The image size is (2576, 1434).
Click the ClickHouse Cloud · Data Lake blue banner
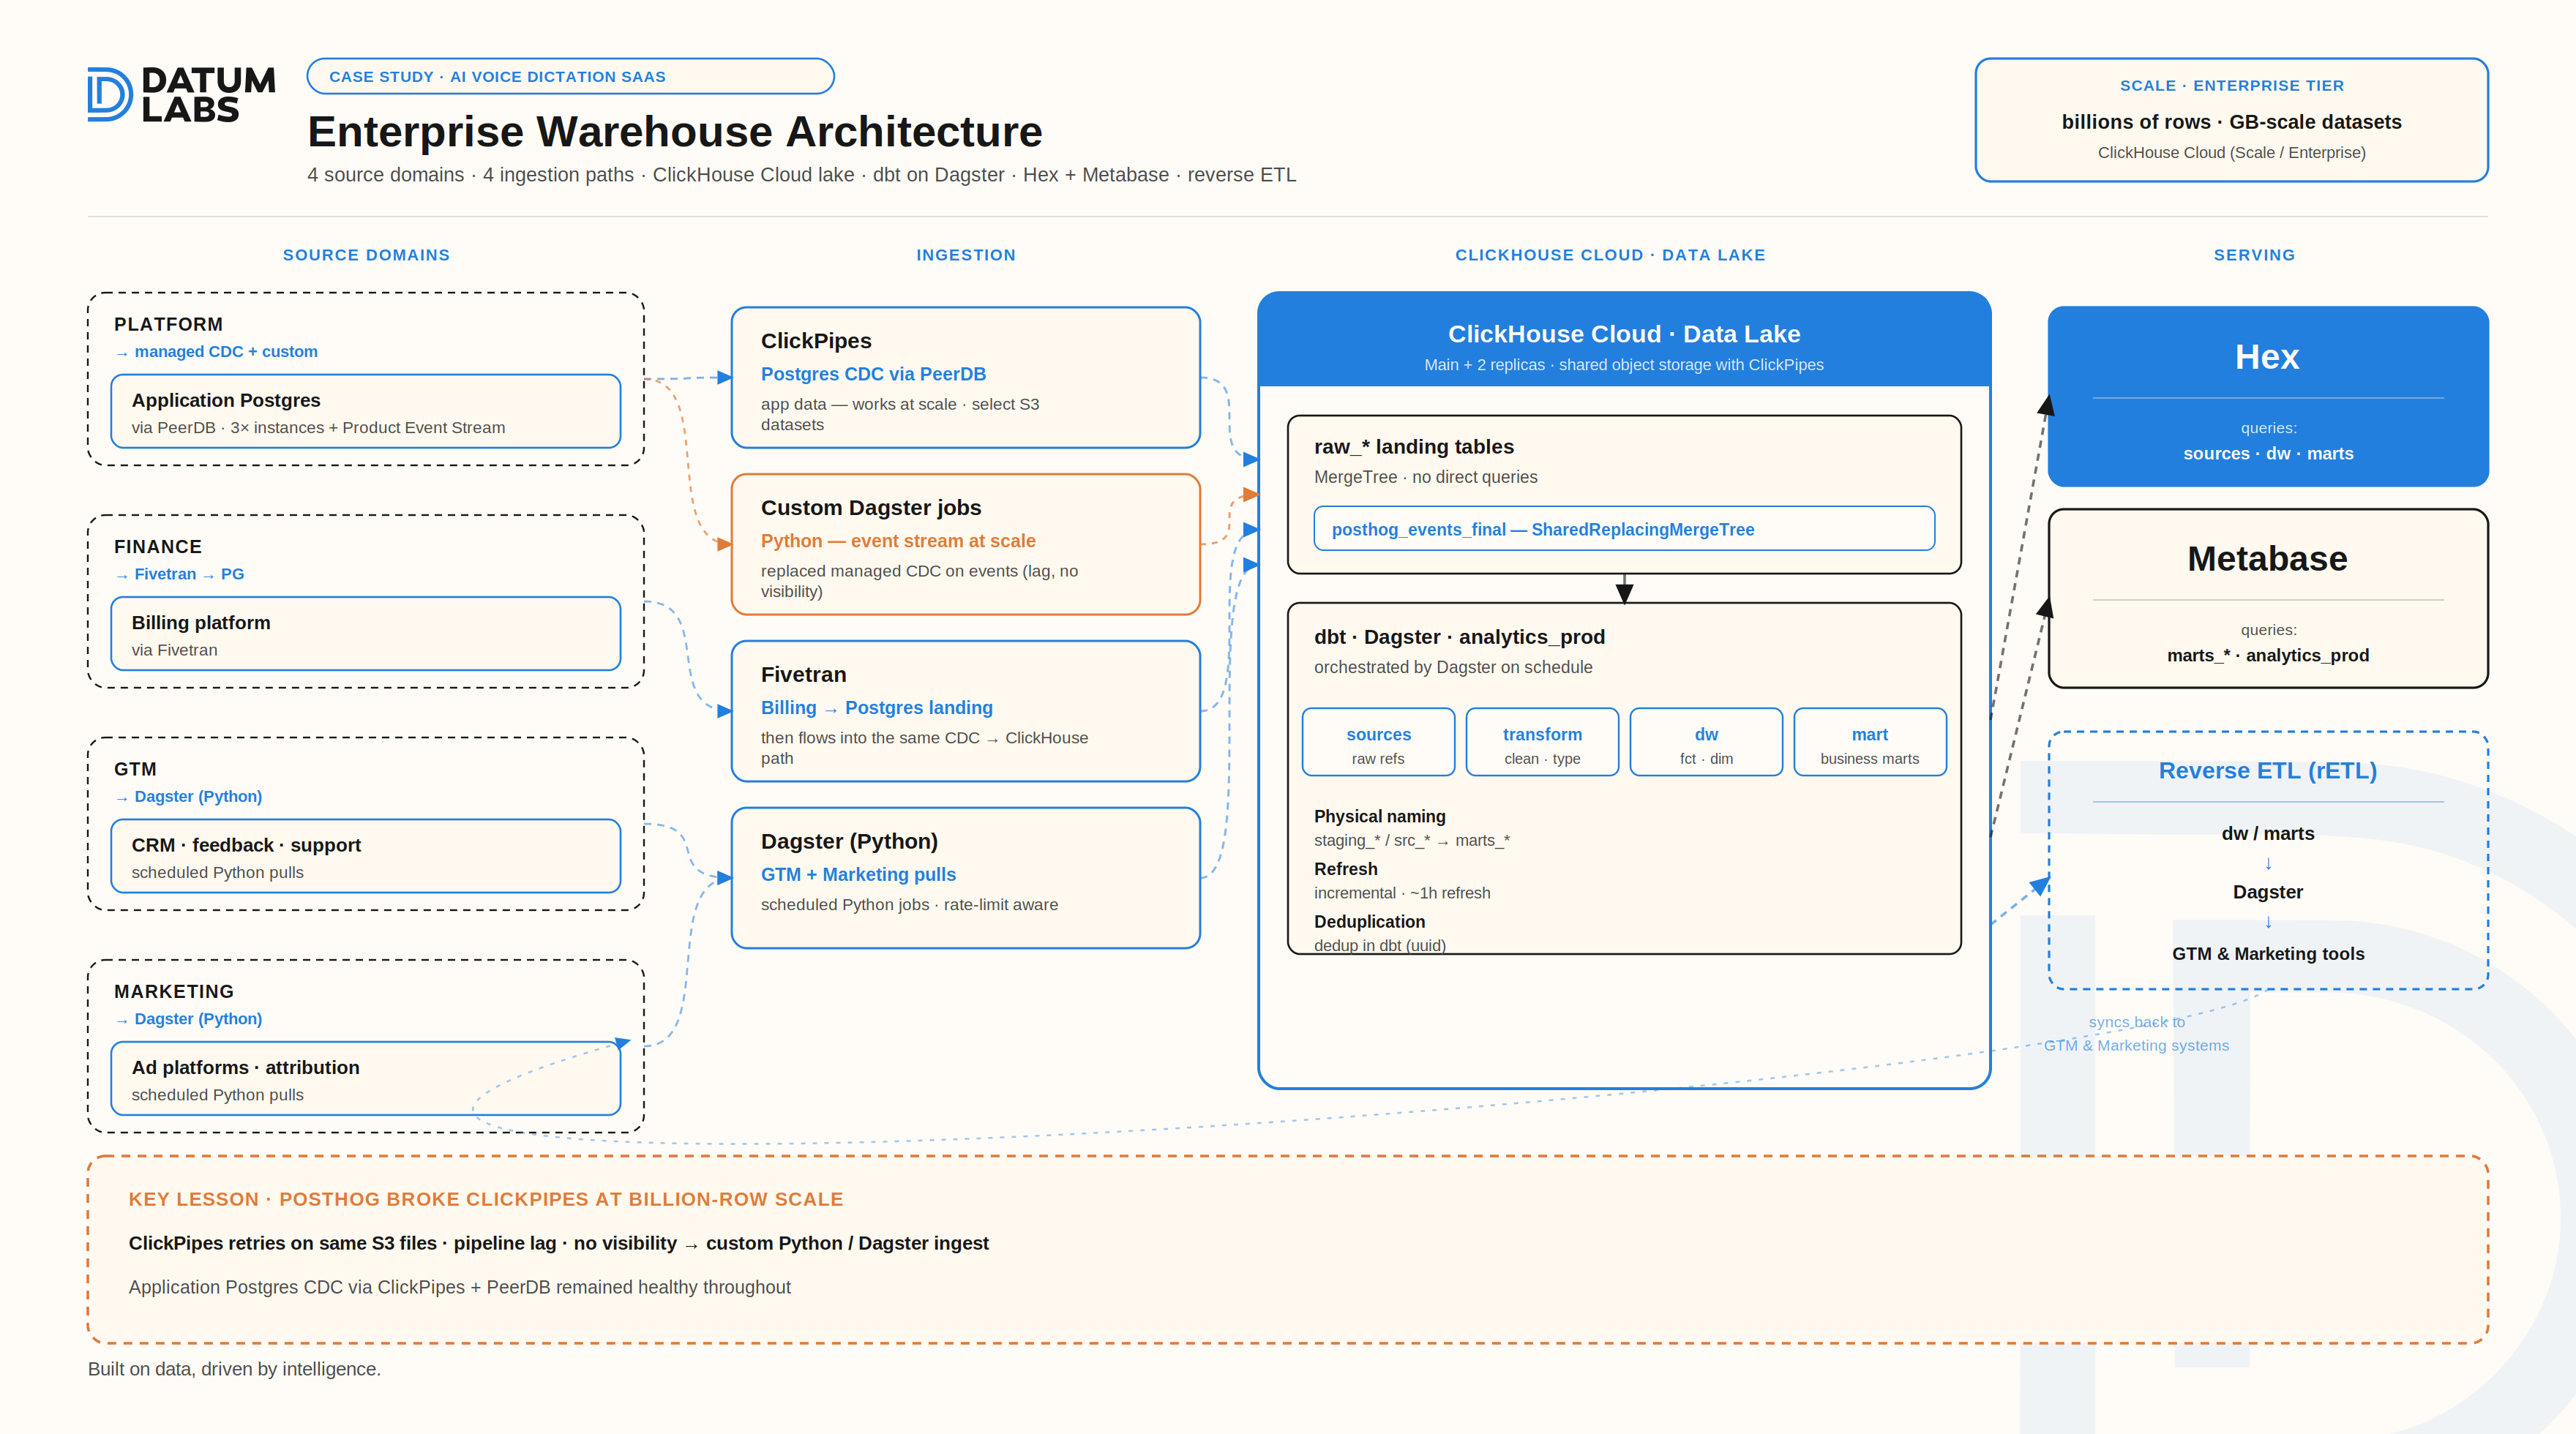(1624, 340)
